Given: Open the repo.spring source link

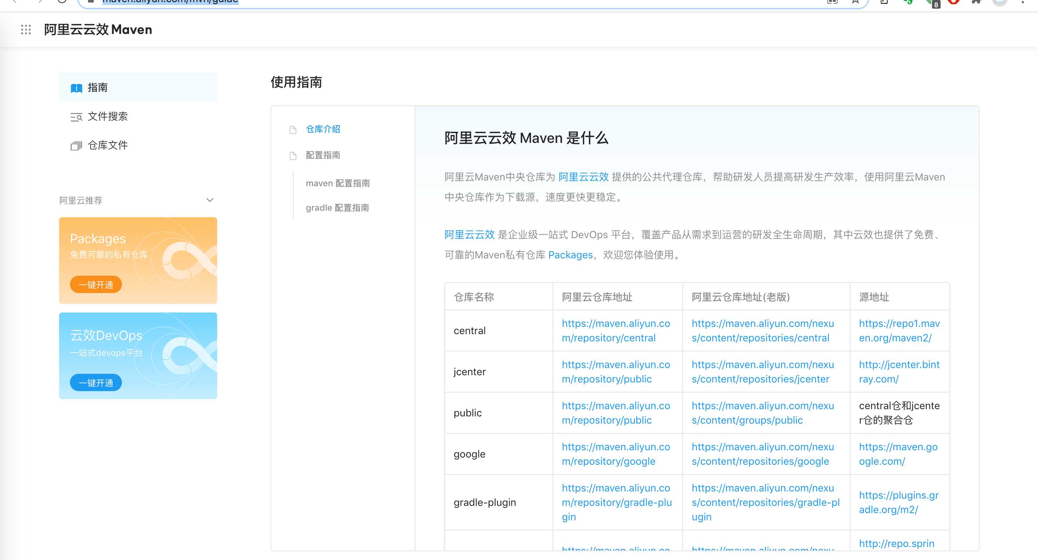Looking at the screenshot, I should coord(897,543).
